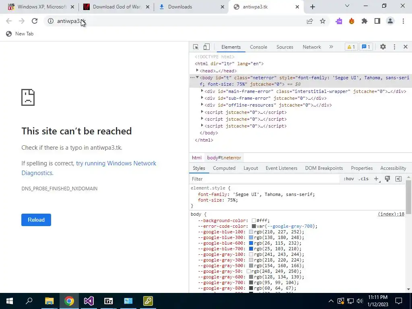This screenshot has height=309, width=412.
Task: Switch to the Sources tab
Action: coord(285,47)
